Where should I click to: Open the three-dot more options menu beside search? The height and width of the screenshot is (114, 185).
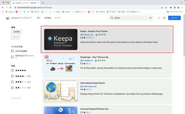(x=159, y=18)
